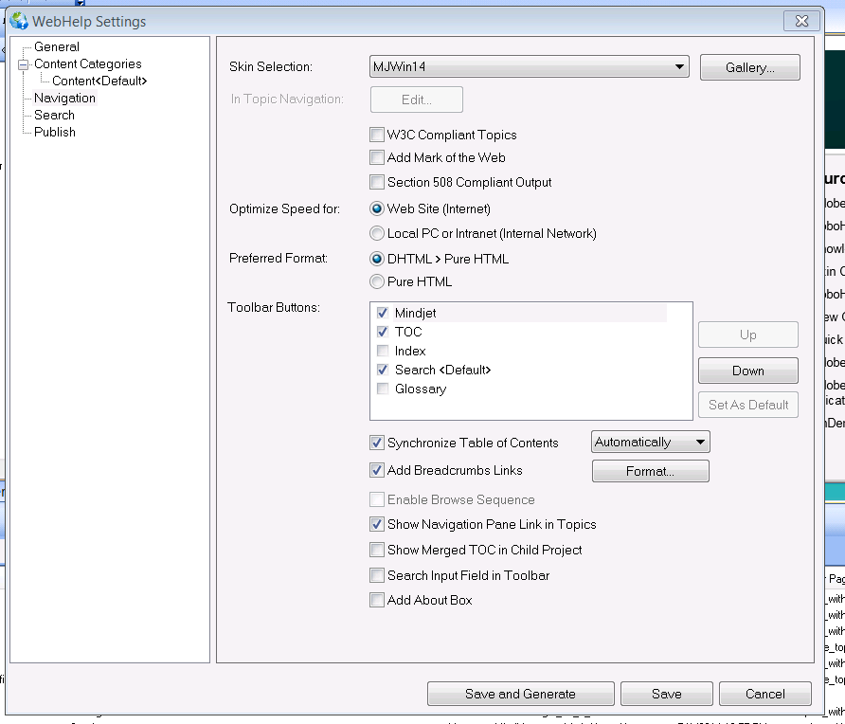
Task: Enable Search Input Field in Toolbar
Action: (377, 575)
